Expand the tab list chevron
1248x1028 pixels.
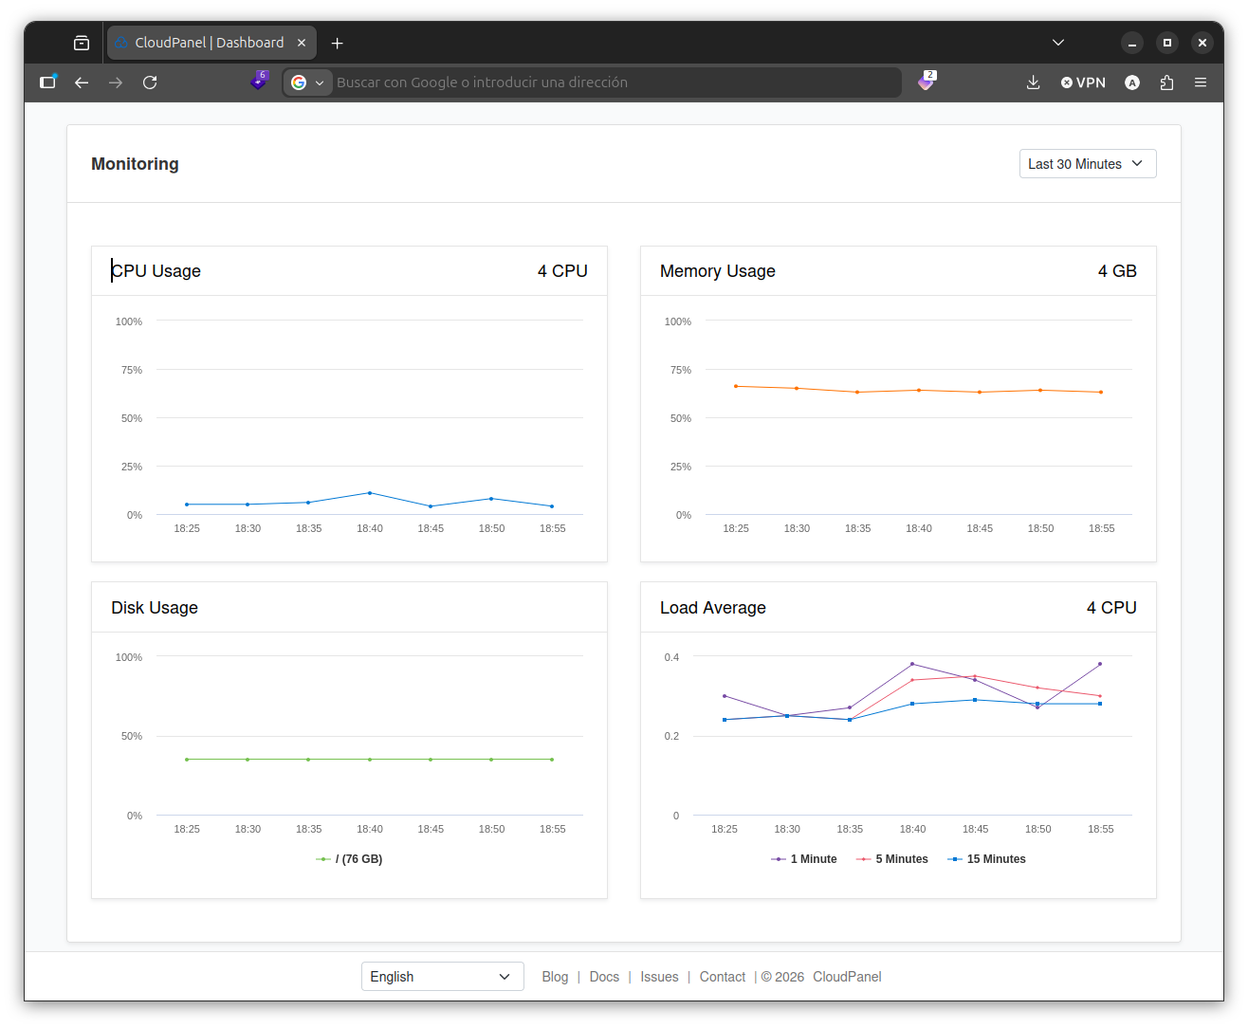coord(1058,43)
